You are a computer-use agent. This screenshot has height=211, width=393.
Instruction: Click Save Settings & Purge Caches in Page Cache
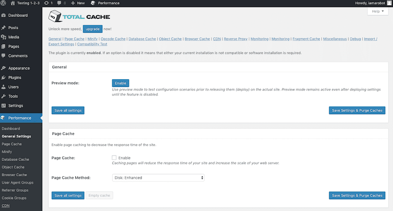point(357,196)
